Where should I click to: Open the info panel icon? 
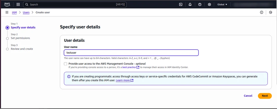coord(262,12)
